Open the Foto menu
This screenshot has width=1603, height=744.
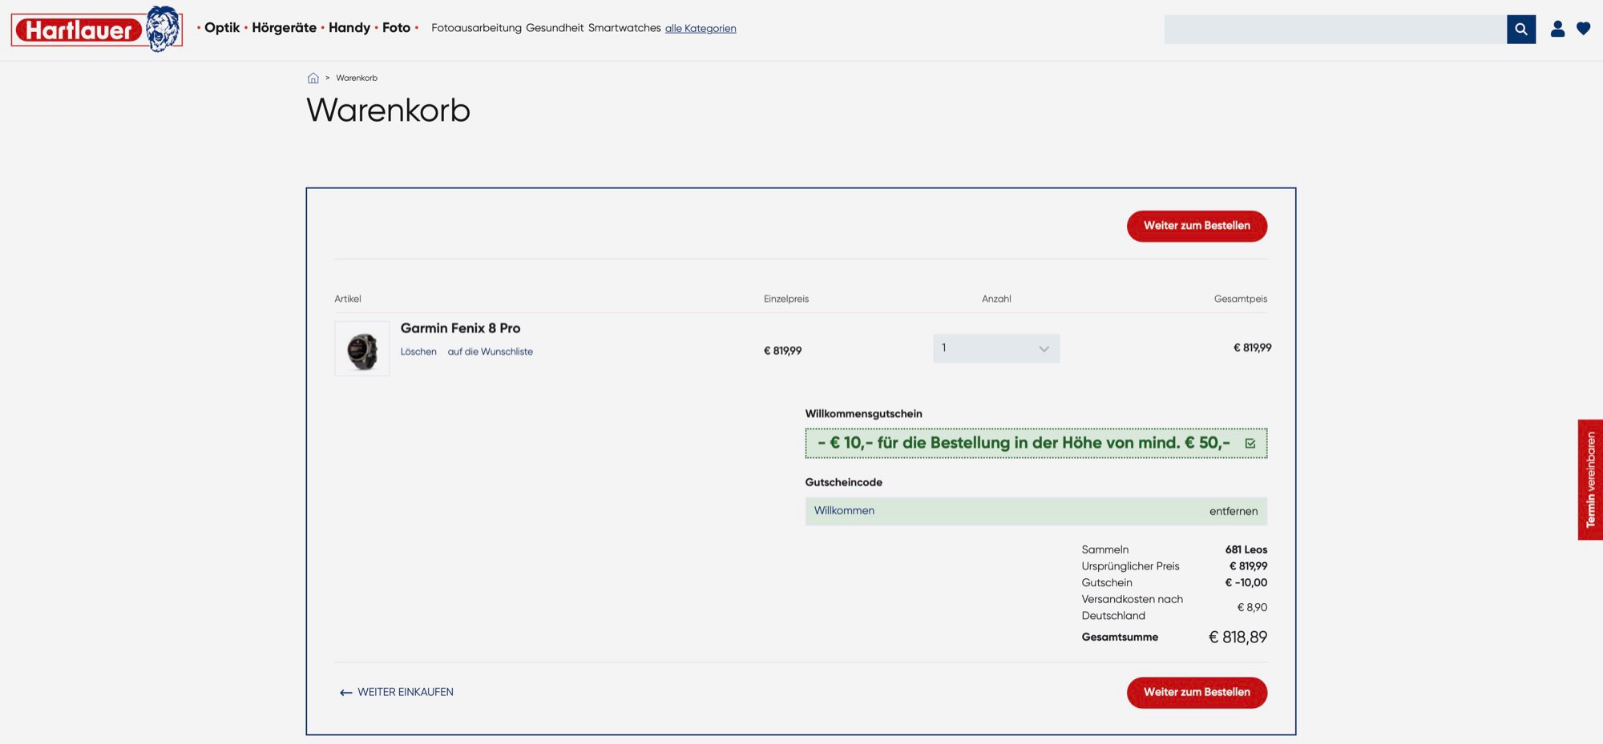tap(396, 28)
